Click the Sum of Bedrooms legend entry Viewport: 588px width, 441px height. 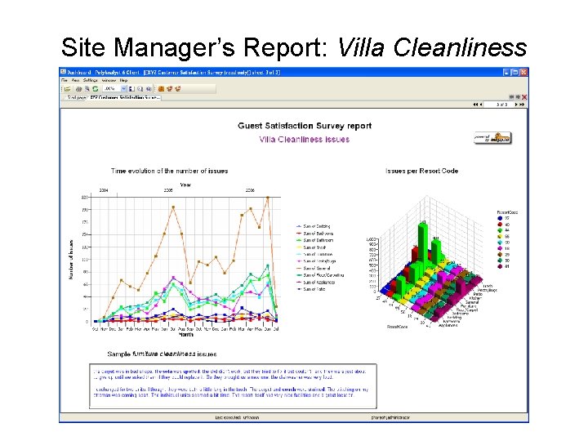pos(314,234)
